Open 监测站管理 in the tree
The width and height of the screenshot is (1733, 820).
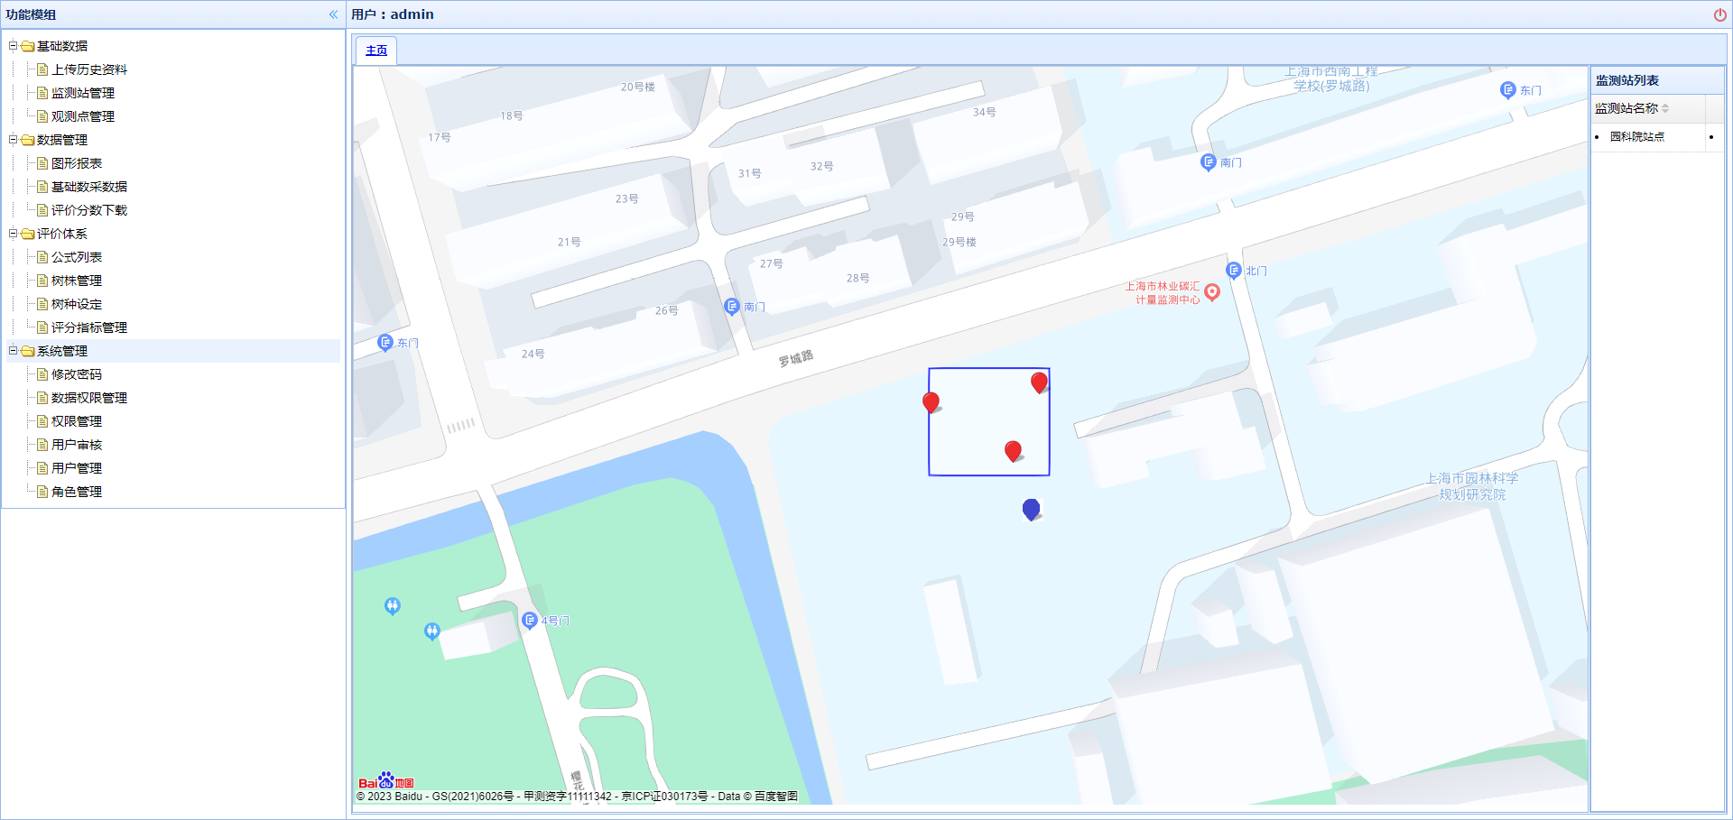pos(82,93)
